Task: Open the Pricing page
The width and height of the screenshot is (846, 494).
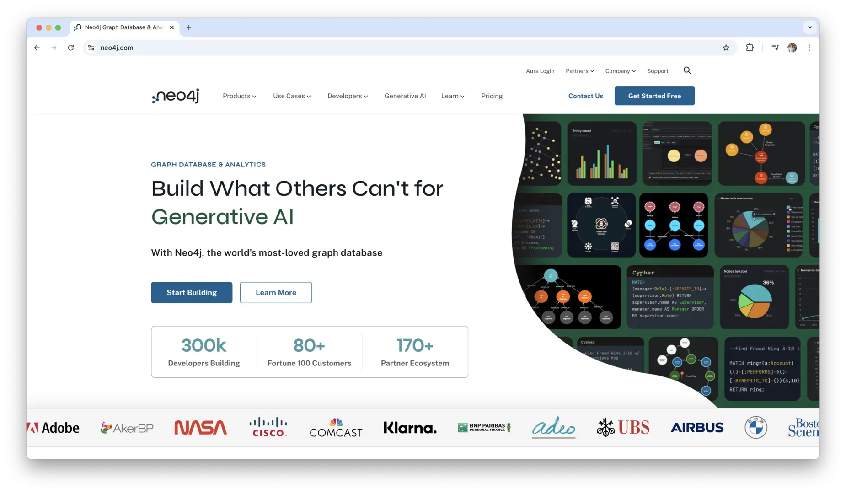Action: point(492,96)
